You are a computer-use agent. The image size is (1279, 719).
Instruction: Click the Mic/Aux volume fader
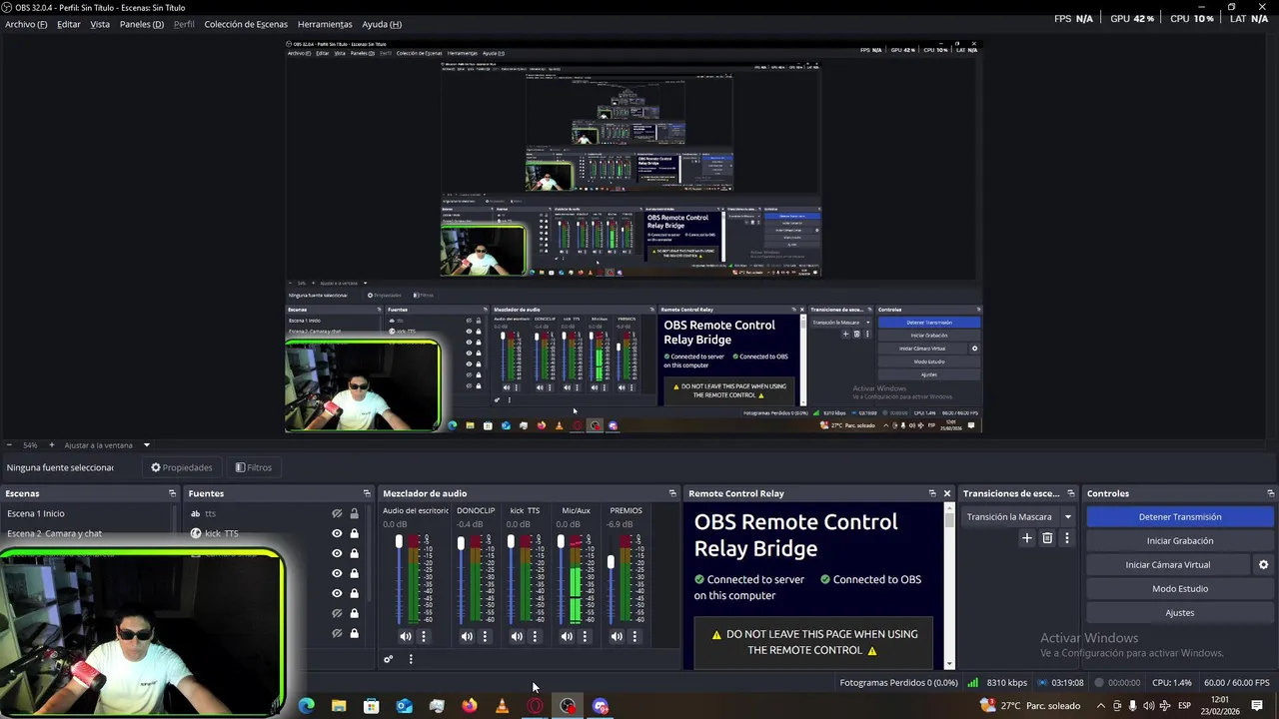(x=561, y=542)
